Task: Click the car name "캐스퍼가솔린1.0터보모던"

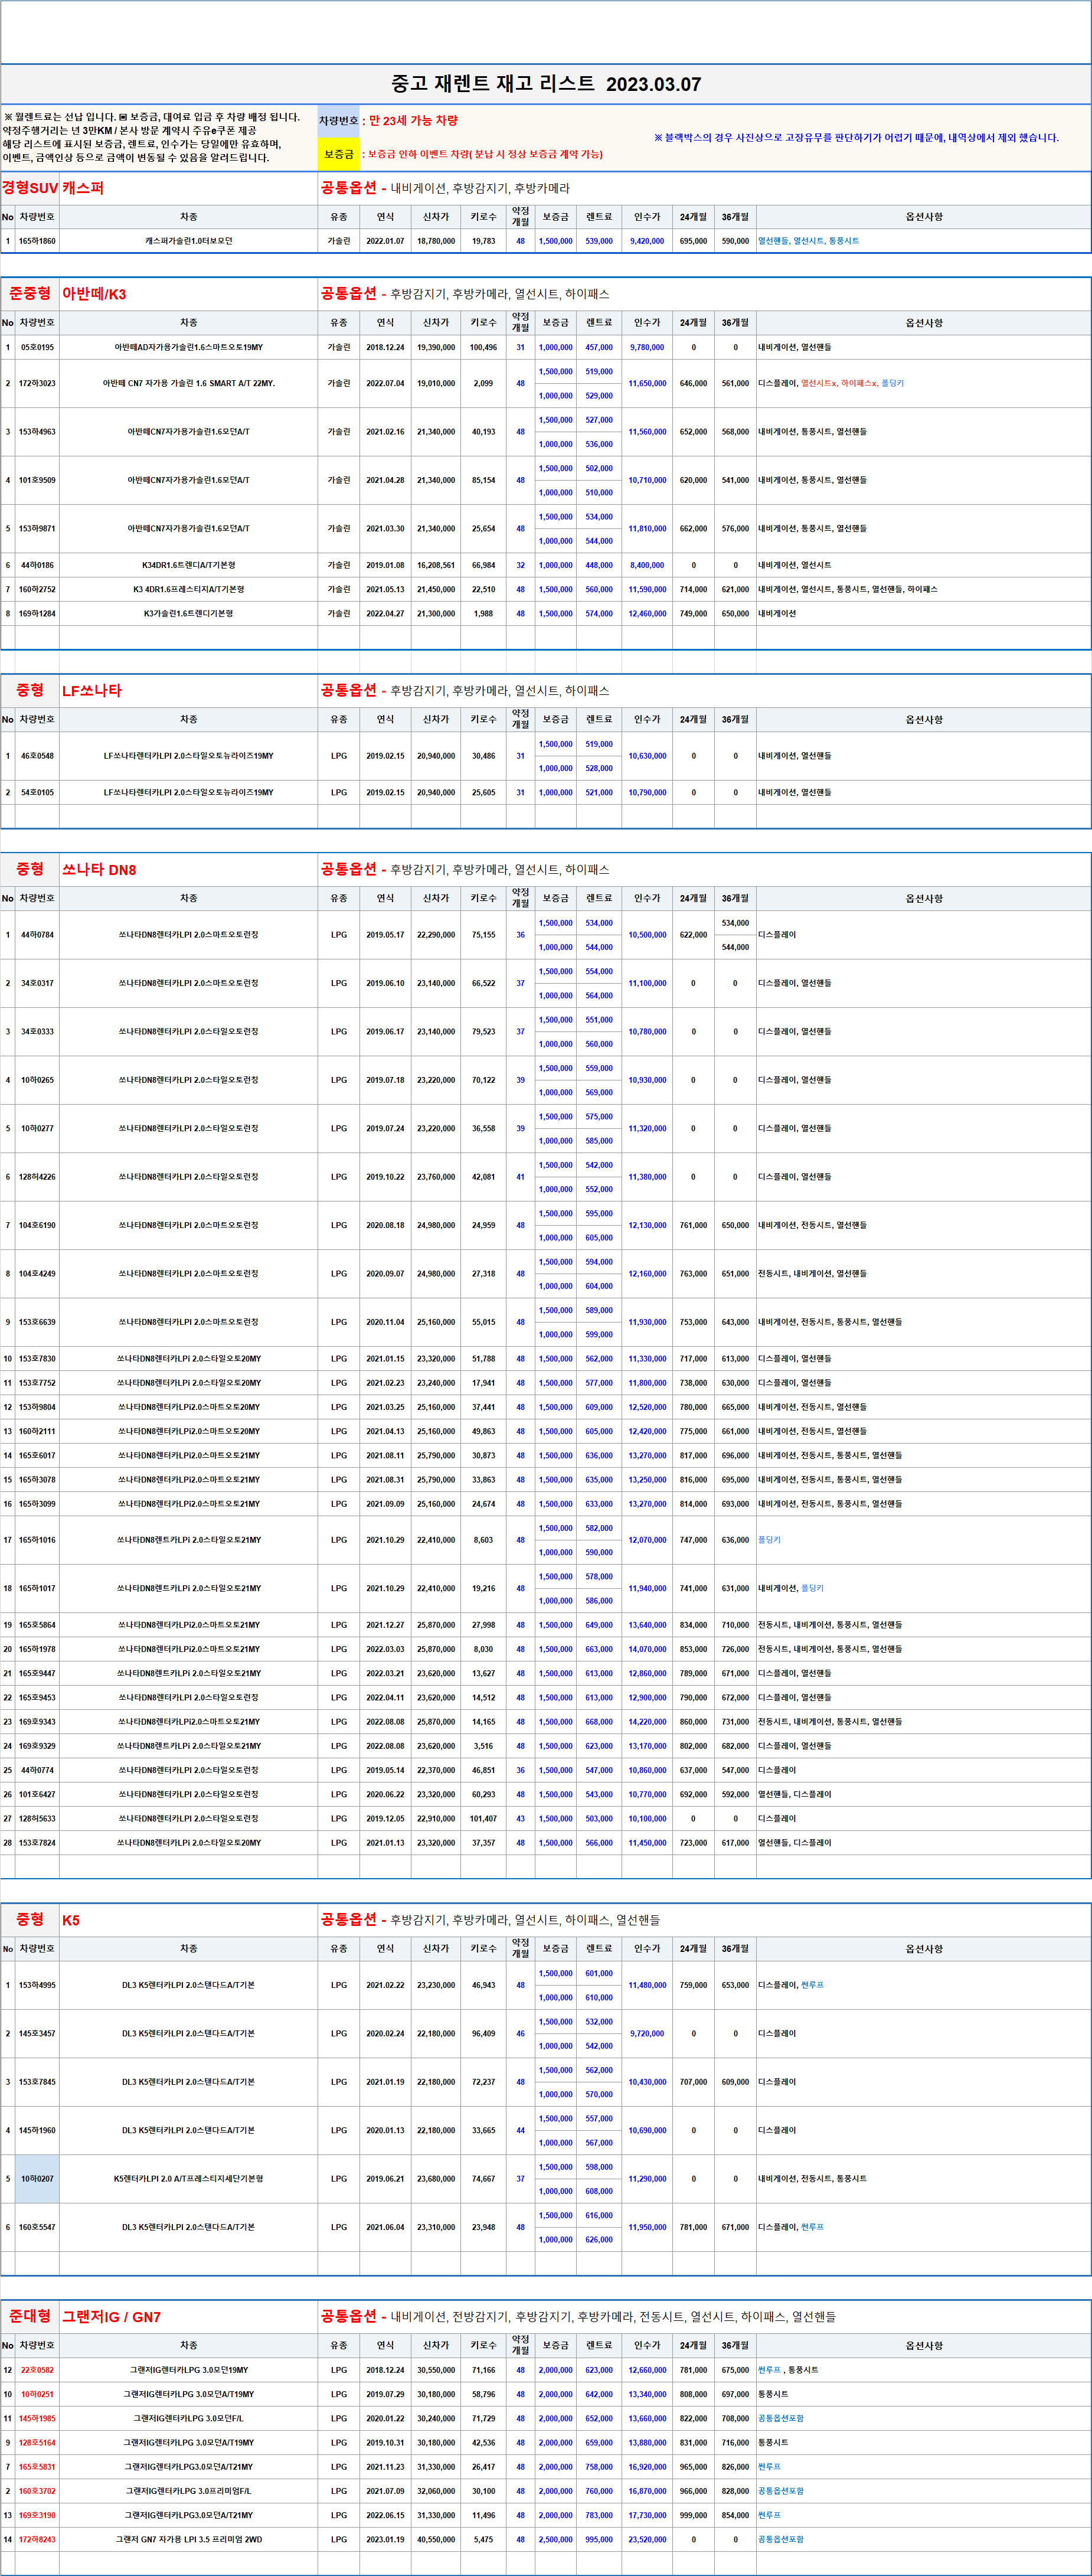Action: point(189,241)
